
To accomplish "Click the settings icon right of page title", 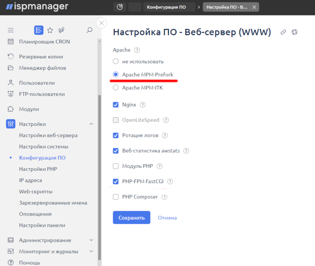I will click(294, 32).
